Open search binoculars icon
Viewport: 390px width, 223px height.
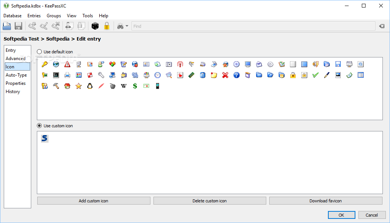(120, 26)
